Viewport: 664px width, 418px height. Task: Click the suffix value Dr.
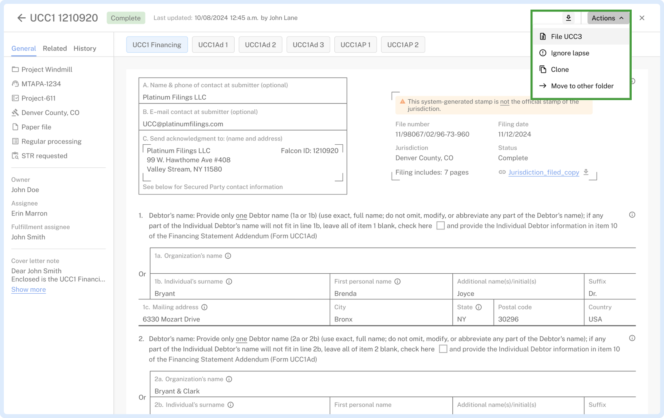[x=593, y=294]
